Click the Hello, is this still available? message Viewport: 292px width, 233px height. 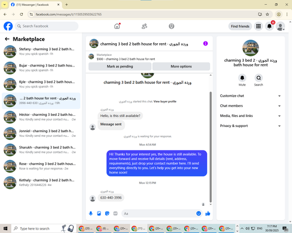tap(120, 116)
